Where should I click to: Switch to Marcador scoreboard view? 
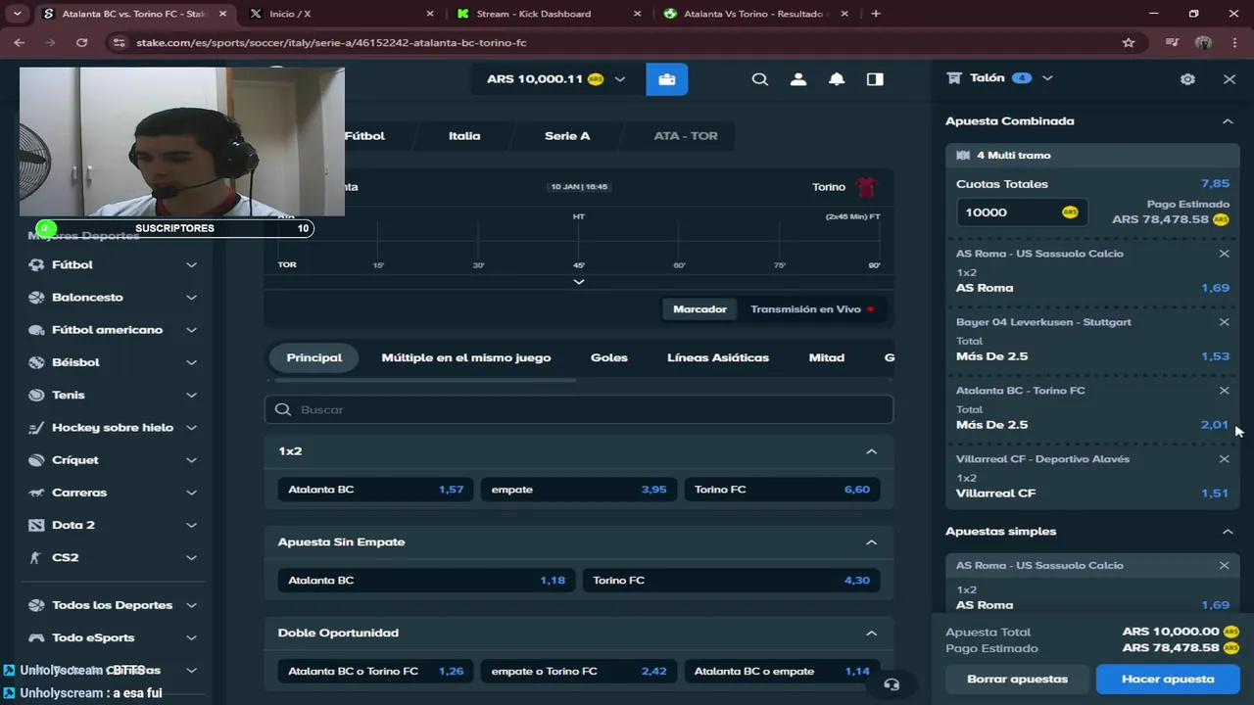tap(699, 309)
